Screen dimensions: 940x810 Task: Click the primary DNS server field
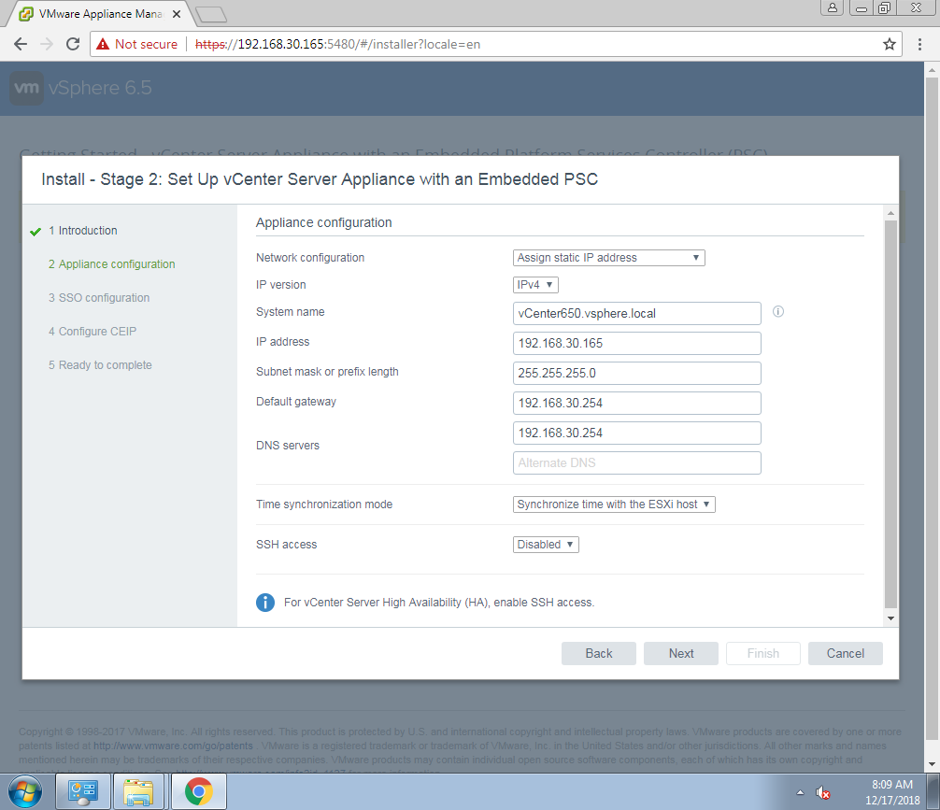pyautogui.click(x=636, y=433)
